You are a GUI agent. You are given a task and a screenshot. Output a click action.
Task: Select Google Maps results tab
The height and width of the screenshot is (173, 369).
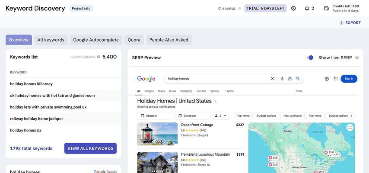click(x=162, y=91)
